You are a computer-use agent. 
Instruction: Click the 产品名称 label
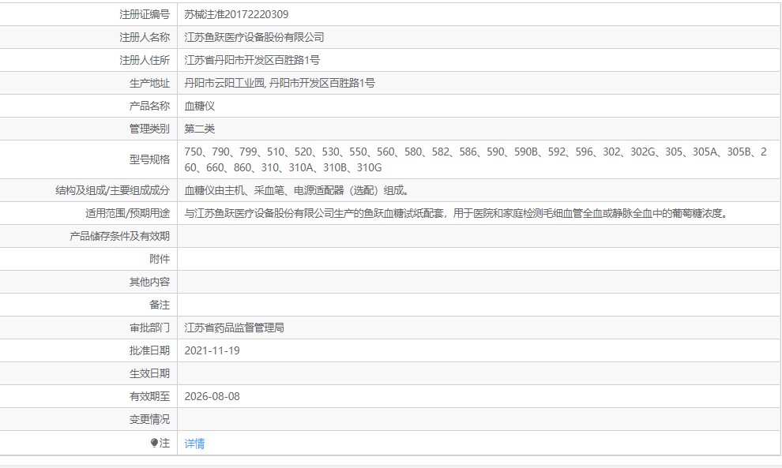(149, 107)
